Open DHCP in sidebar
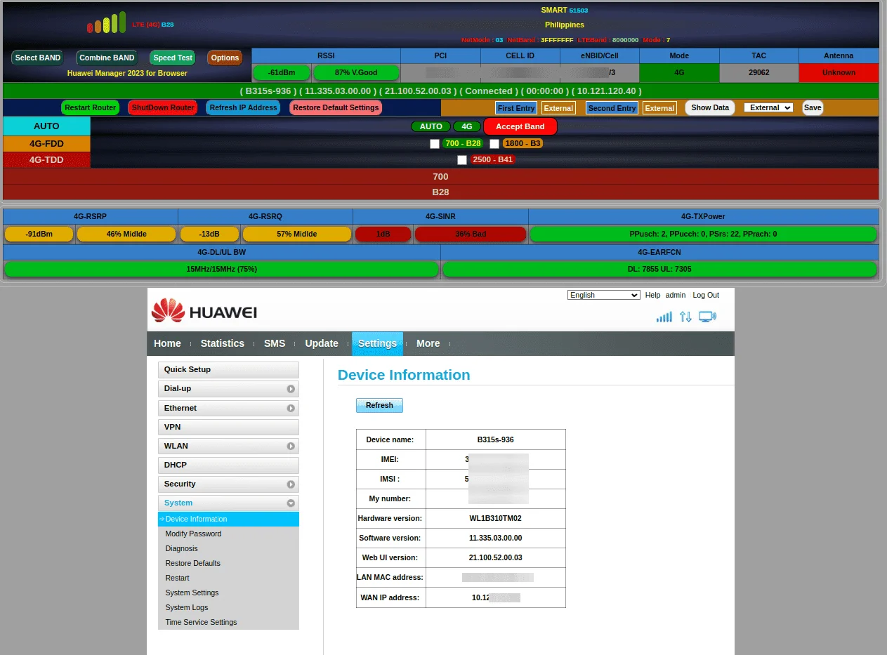Screen dimensions: 887x655 pos(228,465)
